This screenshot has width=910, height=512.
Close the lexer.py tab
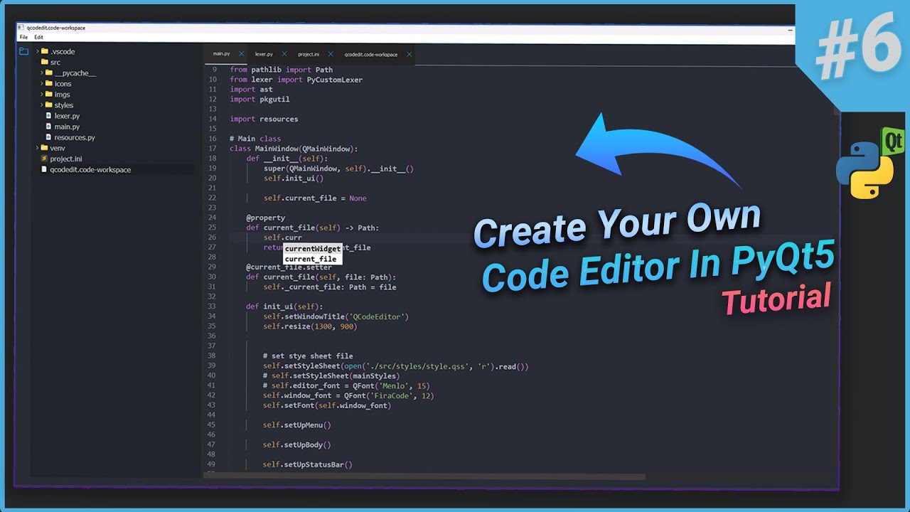tap(284, 54)
